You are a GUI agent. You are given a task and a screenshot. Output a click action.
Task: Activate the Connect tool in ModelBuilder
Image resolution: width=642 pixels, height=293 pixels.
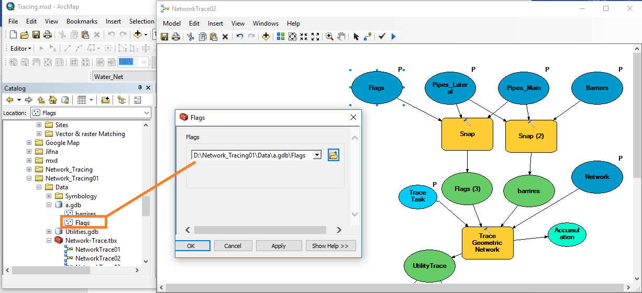point(368,37)
